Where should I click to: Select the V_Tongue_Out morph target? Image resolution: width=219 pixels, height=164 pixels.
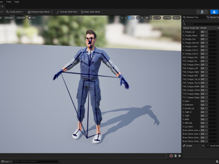pos(189,39)
